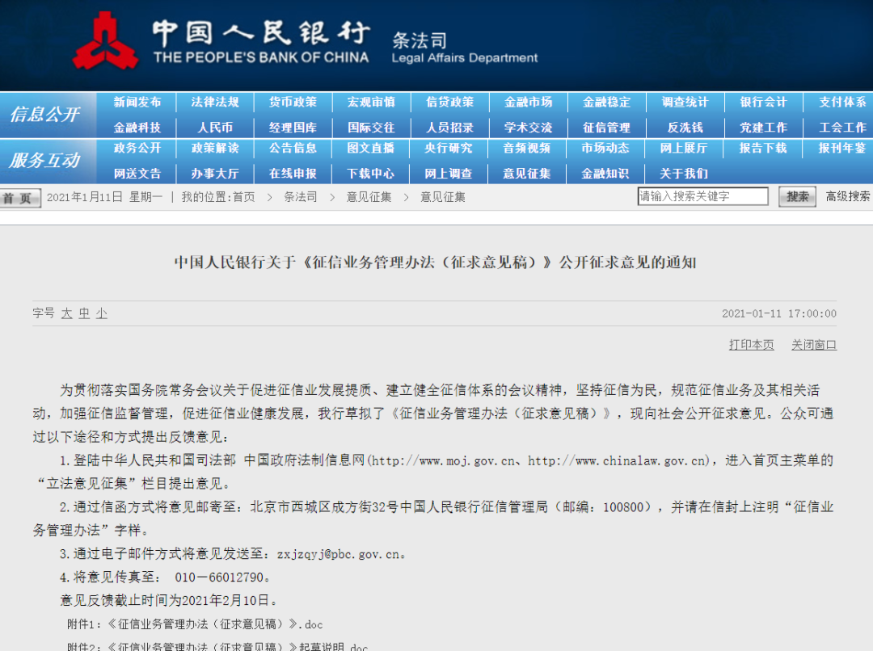Select 经理国库 in navigation

(x=293, y=128)
